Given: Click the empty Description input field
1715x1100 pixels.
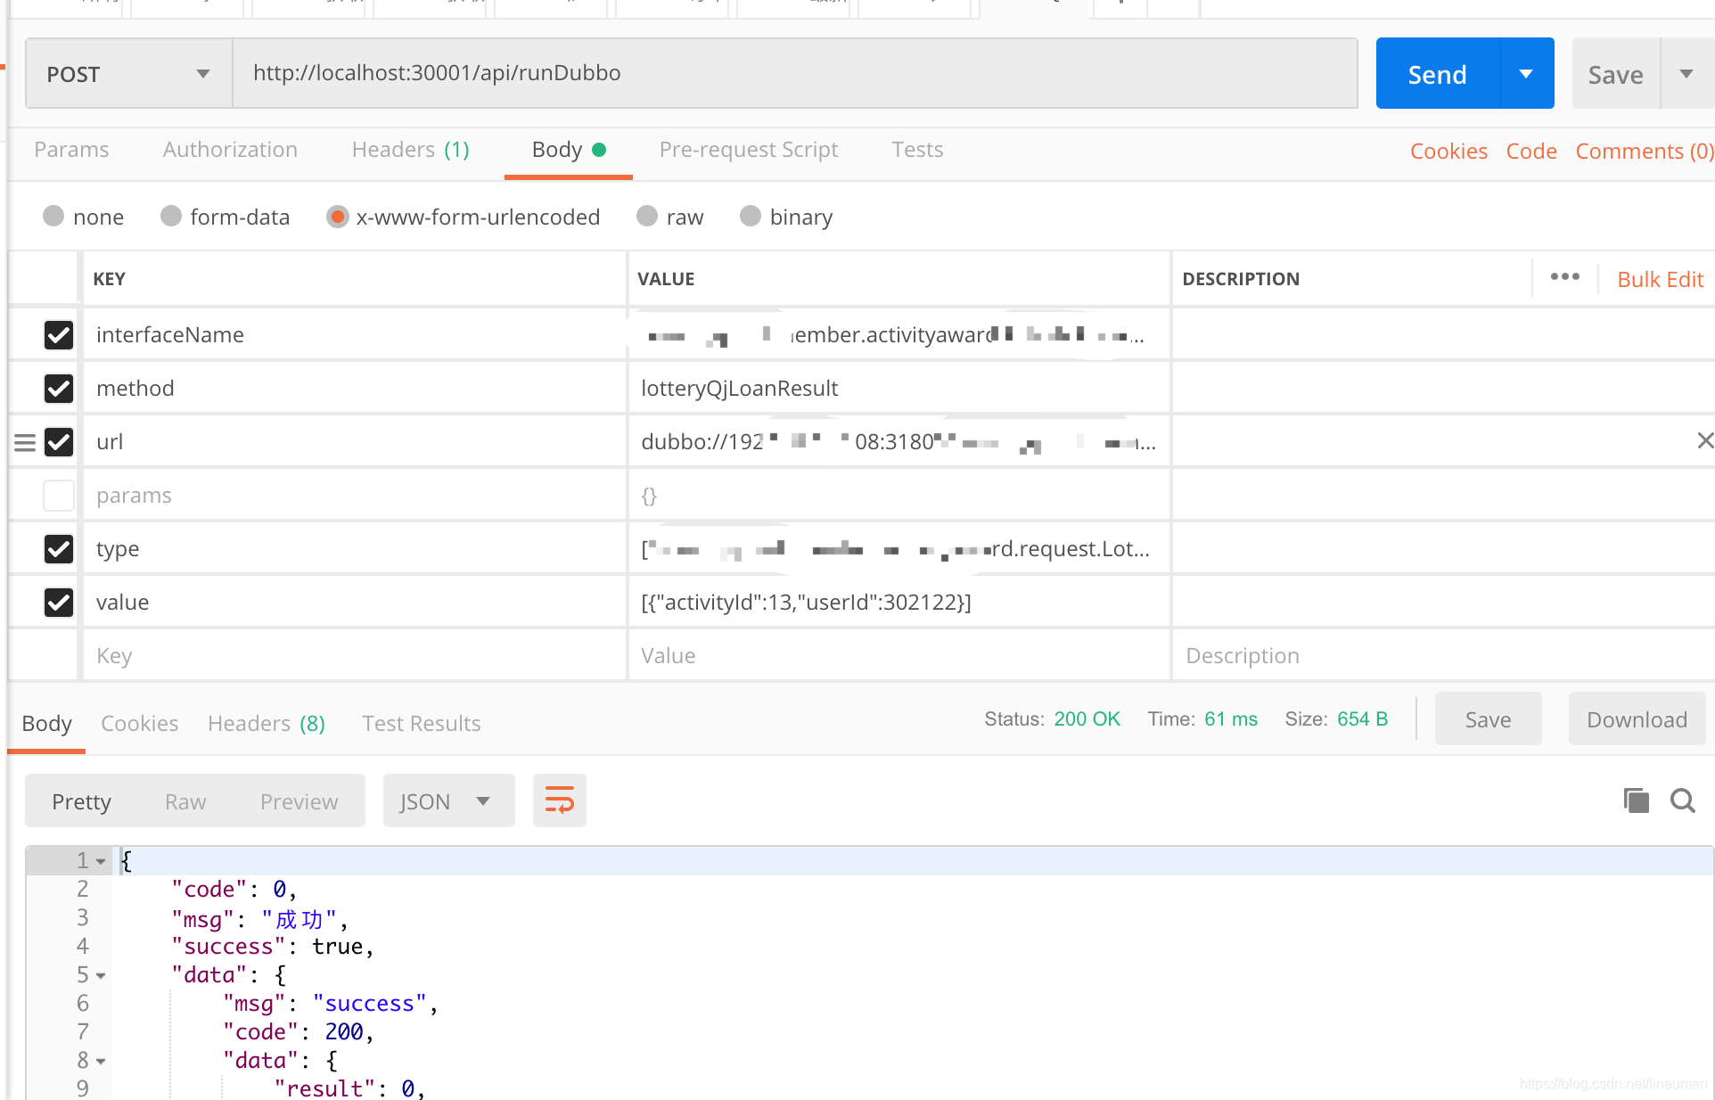Looking at the screenshot, I should pyautogui.click(x=1442, y=655).
